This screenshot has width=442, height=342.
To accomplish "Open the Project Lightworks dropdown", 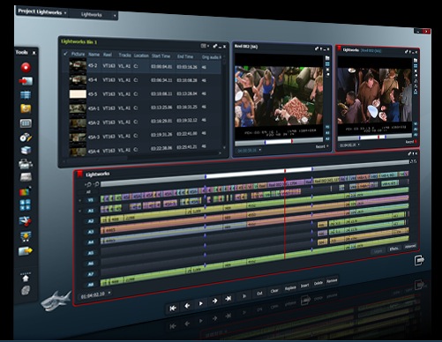I will (x=42, y=12).
